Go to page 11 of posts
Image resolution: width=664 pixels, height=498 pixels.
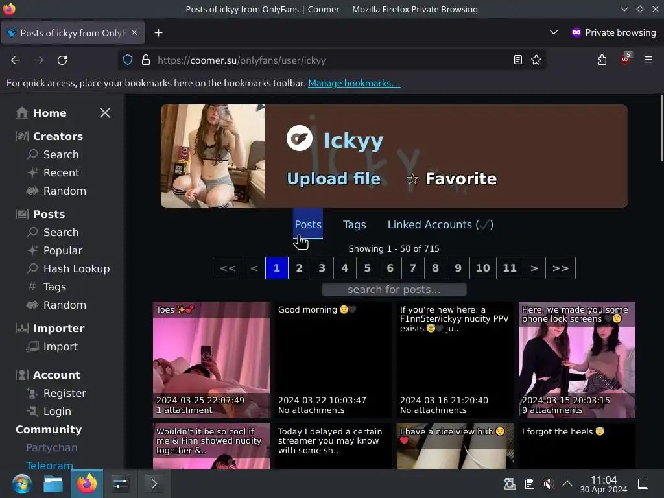tap(510, 268)
